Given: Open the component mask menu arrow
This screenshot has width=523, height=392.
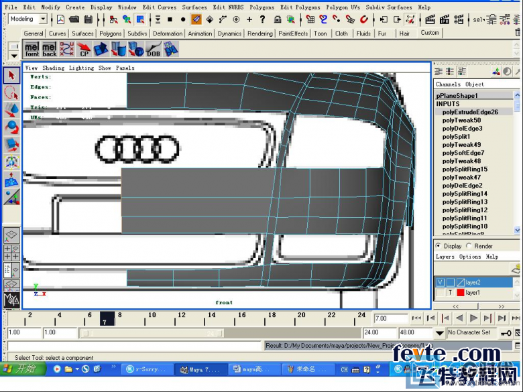Looking at the screenshot, I should tap(158, 19).
